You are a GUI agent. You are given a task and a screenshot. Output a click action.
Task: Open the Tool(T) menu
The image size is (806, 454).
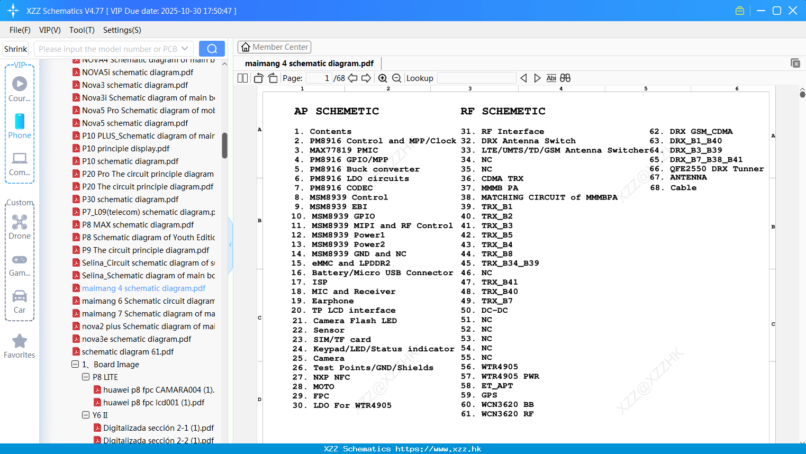click(82, 30)
